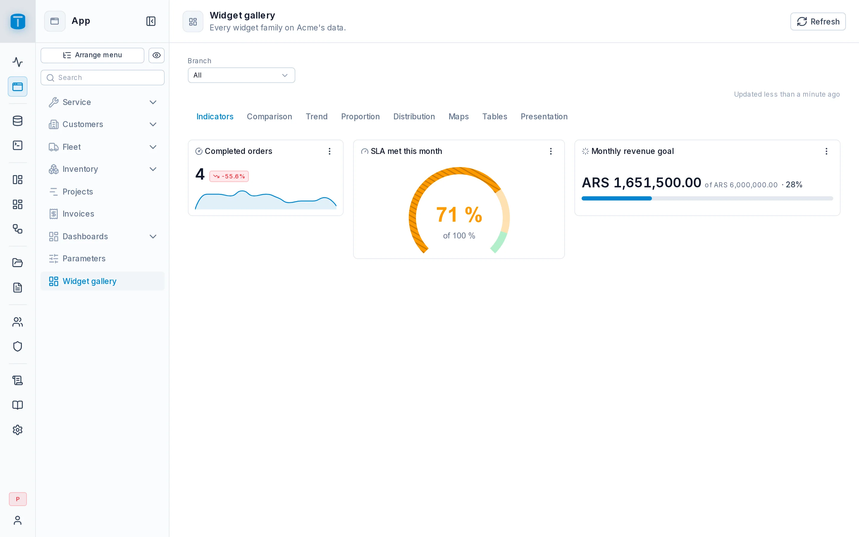Click the red P environment badge
859x537 pixels.
[x=18, y=499]
